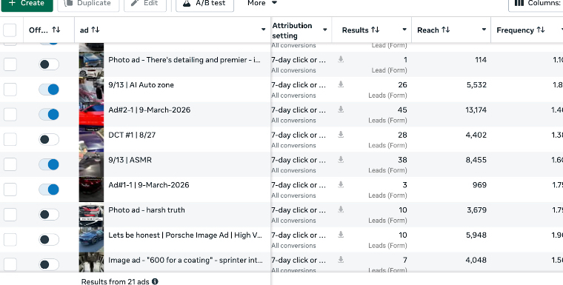Click attribution icon for harsh truth row
Image resolution: width=563 pixels, height=285 pixels.
point(341,209)
